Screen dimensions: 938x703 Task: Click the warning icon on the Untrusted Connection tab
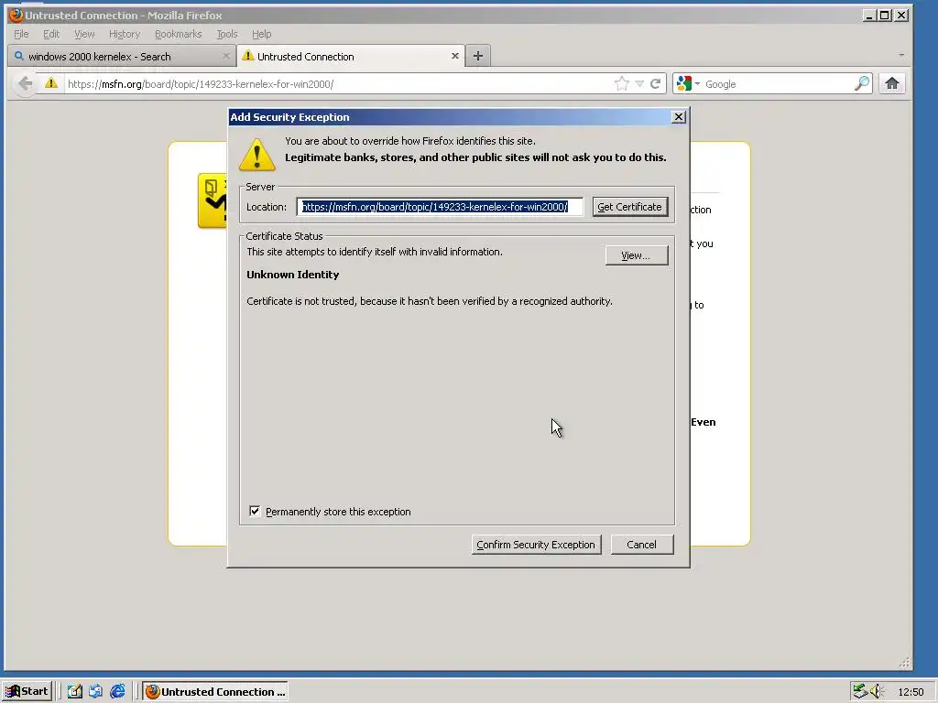coord(247,56)
